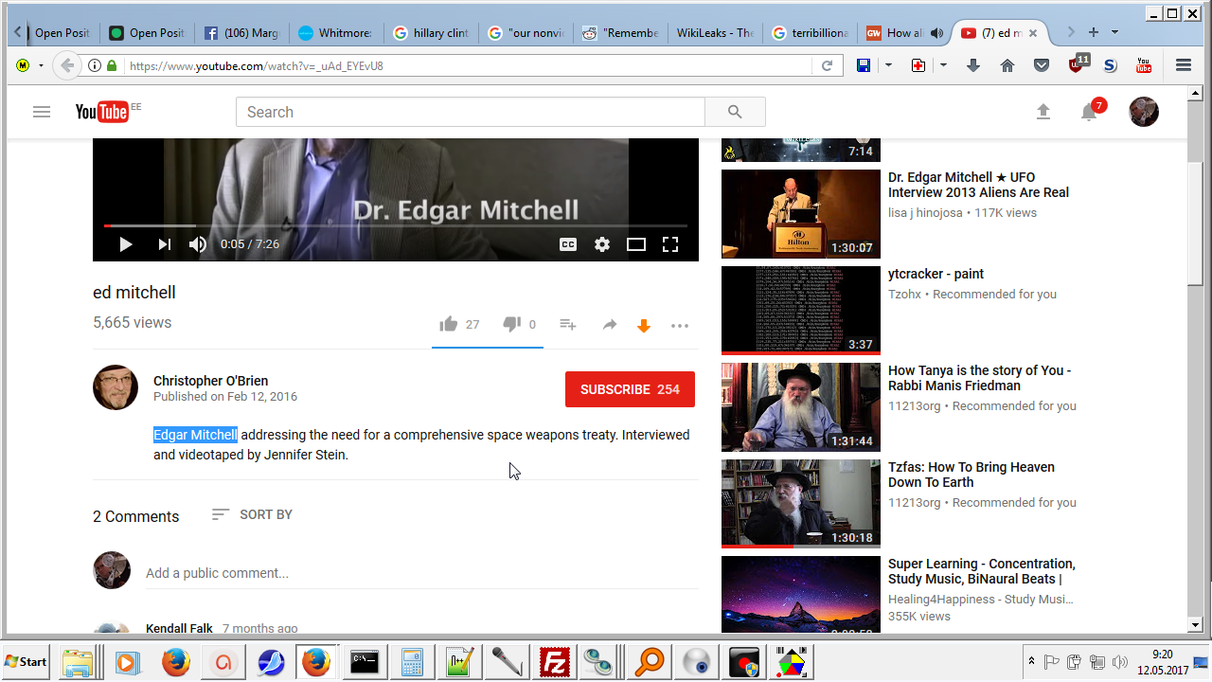Go back with the browser back button

point(66,65)
